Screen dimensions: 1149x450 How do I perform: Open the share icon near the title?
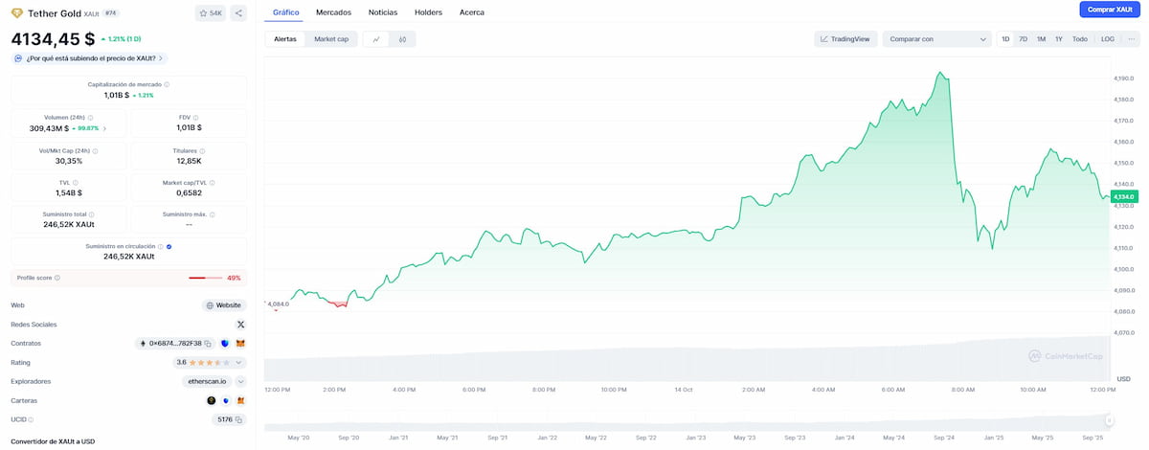pyautogui.click(x=238, y=13)
